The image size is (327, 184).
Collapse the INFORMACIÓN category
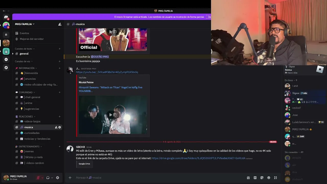tap(26, 68)
